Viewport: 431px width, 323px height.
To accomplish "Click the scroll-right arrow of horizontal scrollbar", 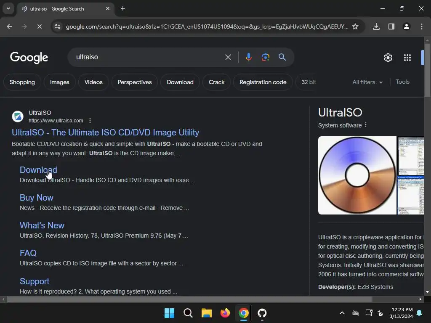I will pos(420,299).
